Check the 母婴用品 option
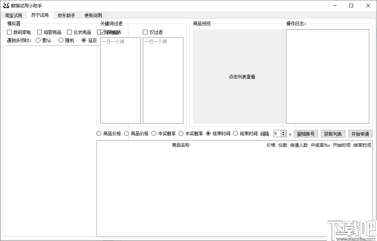The height and width of the screenshot is (241, 377). (39, 32)
